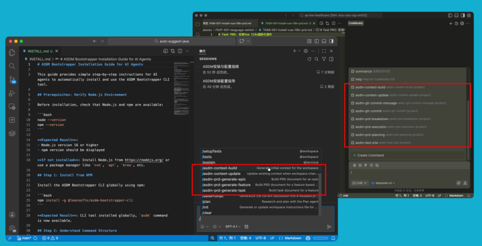Click the Accounts icon in the activity bar
This screenshot has width=482, height=246.
coord(12,214)
